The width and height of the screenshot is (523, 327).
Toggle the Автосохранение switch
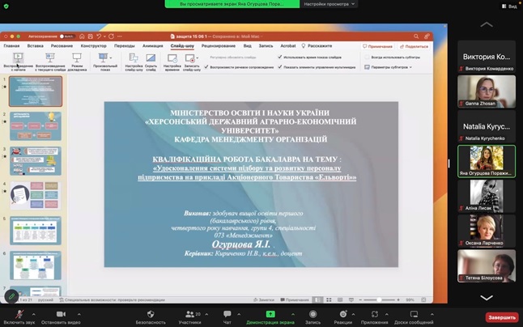click(x=66, y=36)
